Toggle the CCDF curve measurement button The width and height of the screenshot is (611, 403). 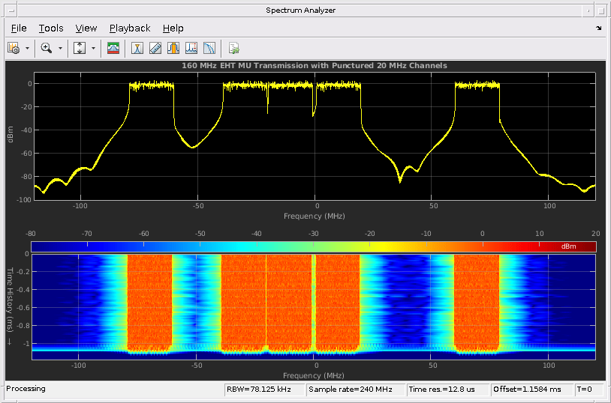tap(209, 48)
